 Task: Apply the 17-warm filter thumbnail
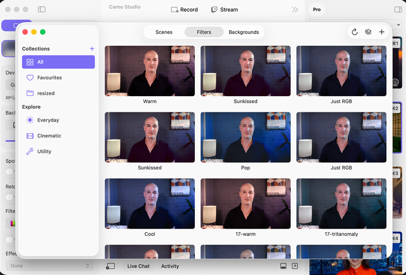(x=245, y=204)
